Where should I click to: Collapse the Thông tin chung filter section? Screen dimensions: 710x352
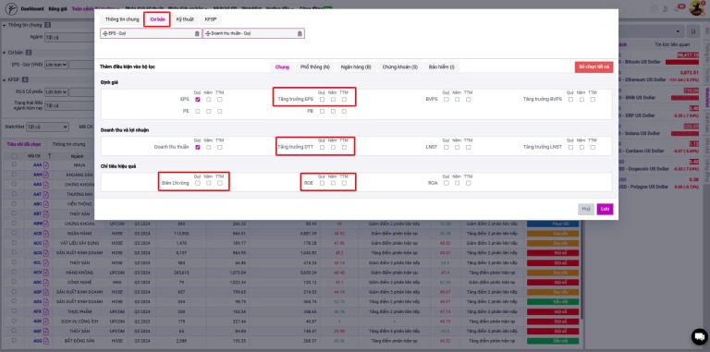(4, 25)
